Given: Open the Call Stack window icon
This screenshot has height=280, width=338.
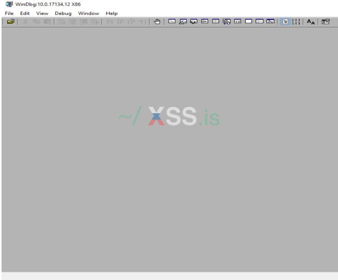Looking at the screenshot, I should coord(227,22).
